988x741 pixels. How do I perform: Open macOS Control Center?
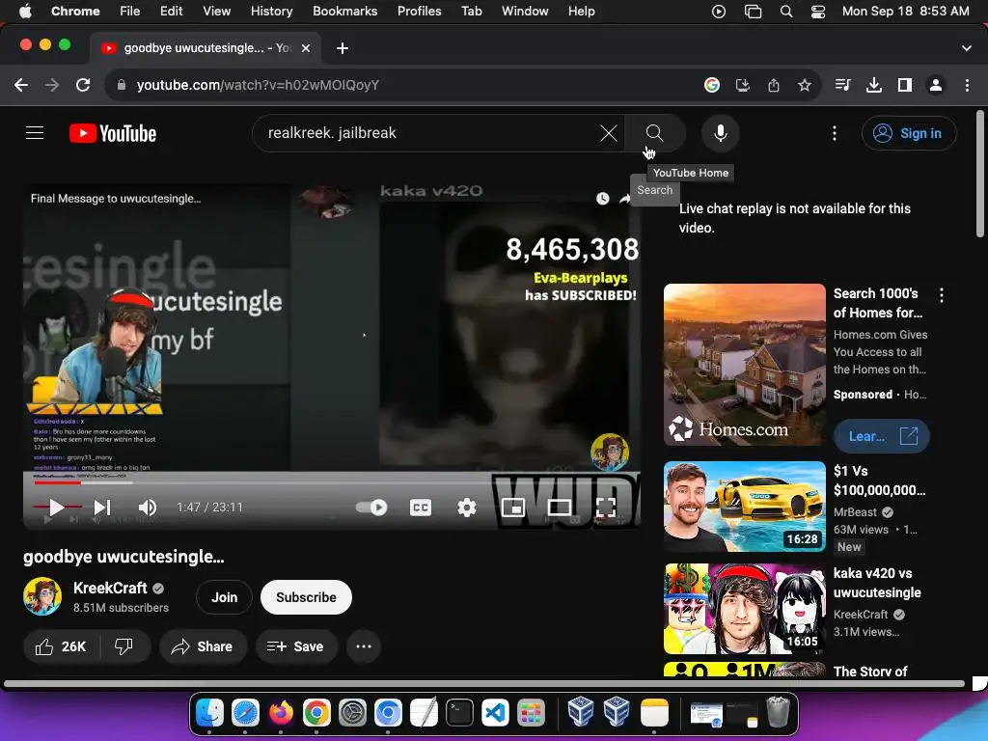click(818, 11)
